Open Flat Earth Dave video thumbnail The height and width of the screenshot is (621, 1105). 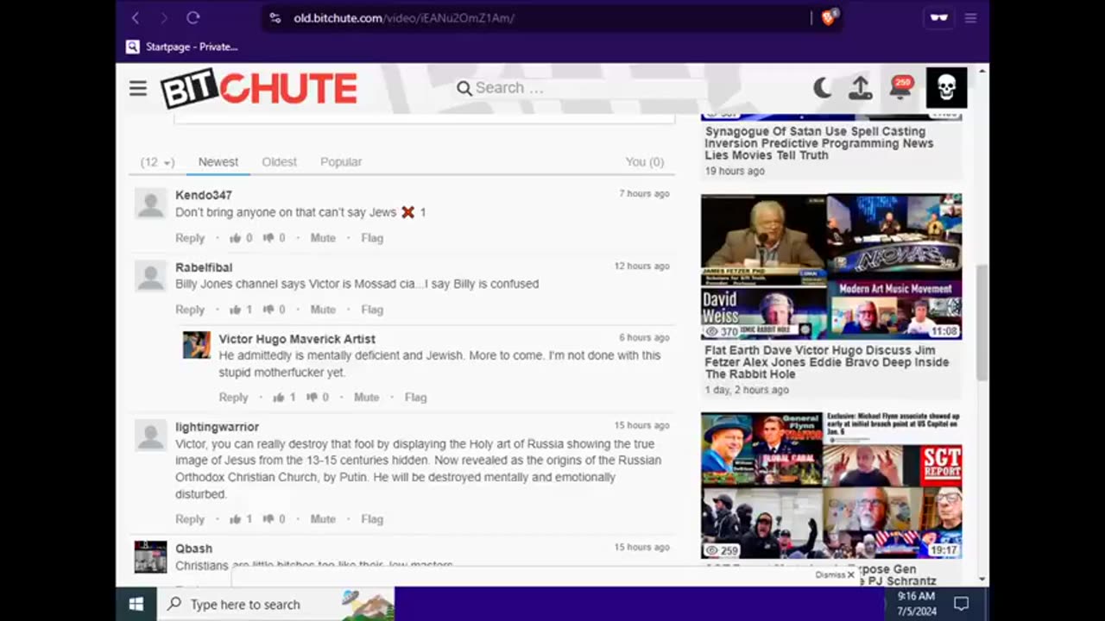point(831,267)
